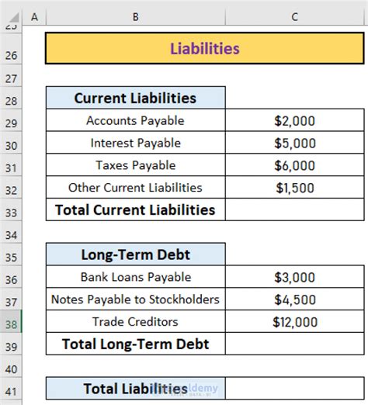The width and height of the screenshot is (368, 405).
Task: Click empty Total Current Liabilities value cell
Action: tap(295, 209)
